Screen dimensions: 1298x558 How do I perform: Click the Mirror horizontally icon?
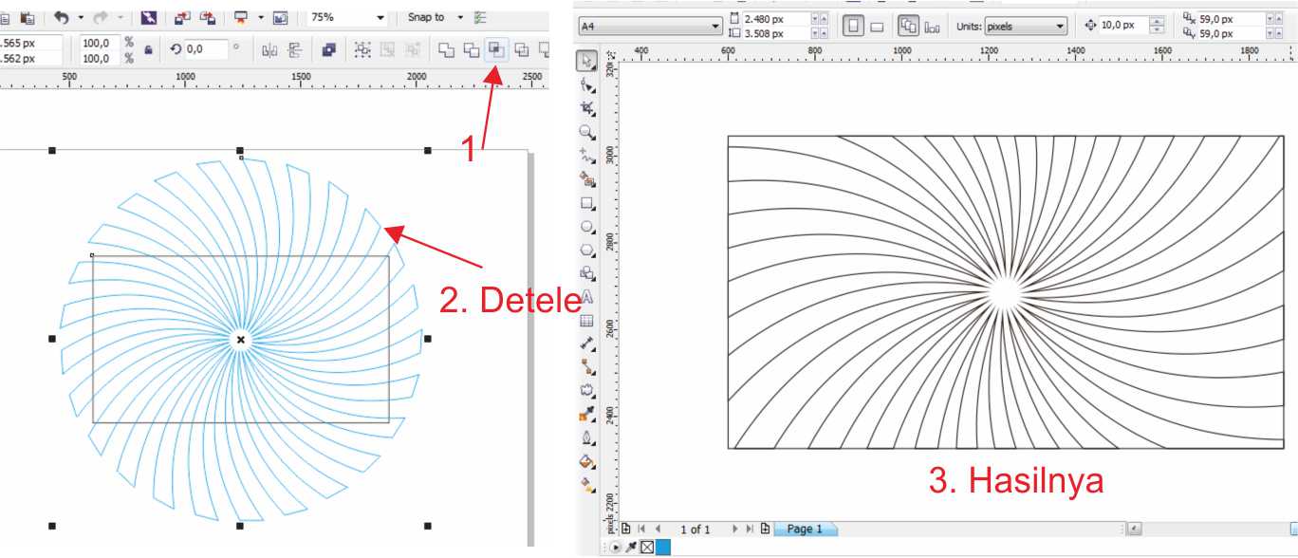pos(269,49)
